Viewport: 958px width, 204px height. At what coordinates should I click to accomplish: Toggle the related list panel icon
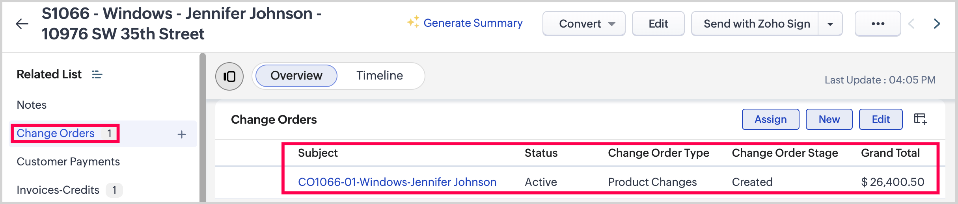229,76
